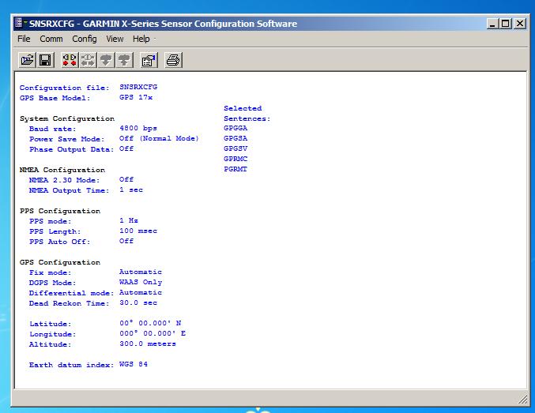This screenshot has width=535, height=413.
Task: Click the '1 Hz' PPS mode value
Action: [129, 220]
